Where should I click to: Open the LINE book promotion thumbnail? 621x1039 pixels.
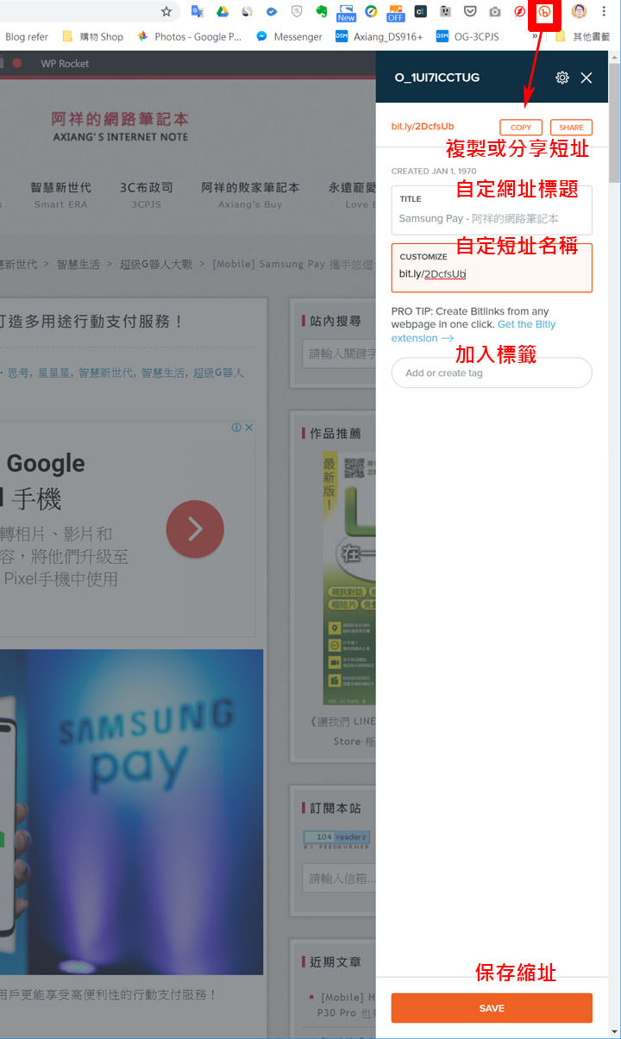tap(349, 578)
